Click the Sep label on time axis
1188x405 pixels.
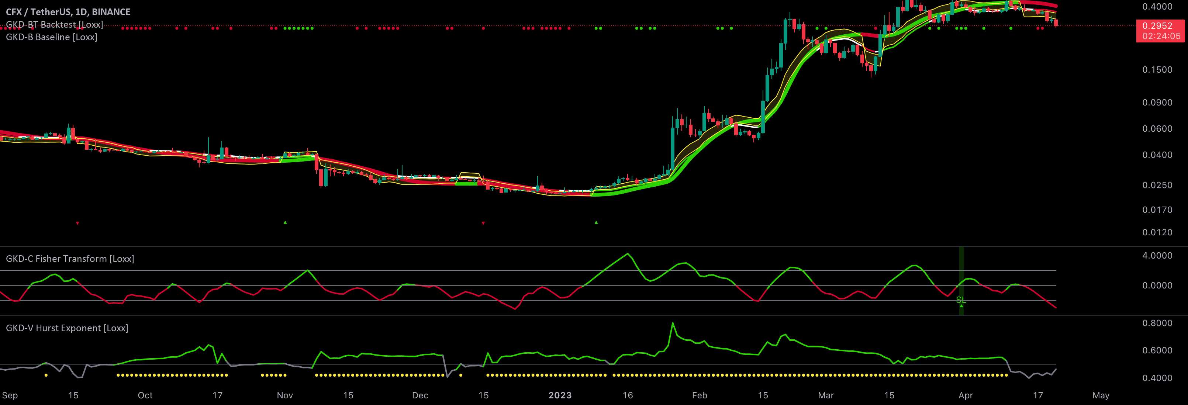tap(10, 395)
